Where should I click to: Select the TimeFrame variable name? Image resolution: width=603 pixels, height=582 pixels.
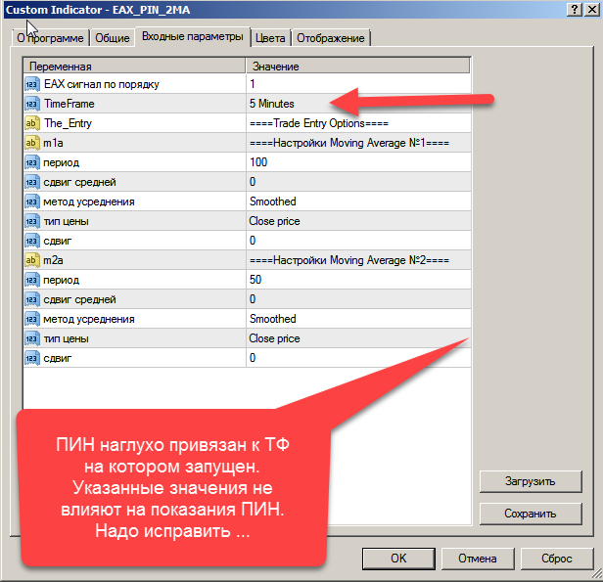pos(70,104)
